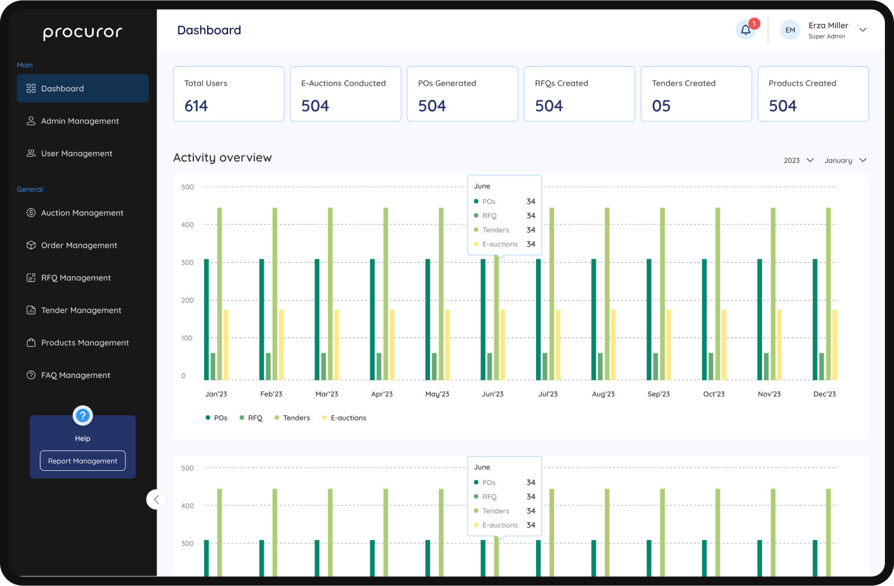
Task: Click the User Management people icon
Action: coord(31,153)
